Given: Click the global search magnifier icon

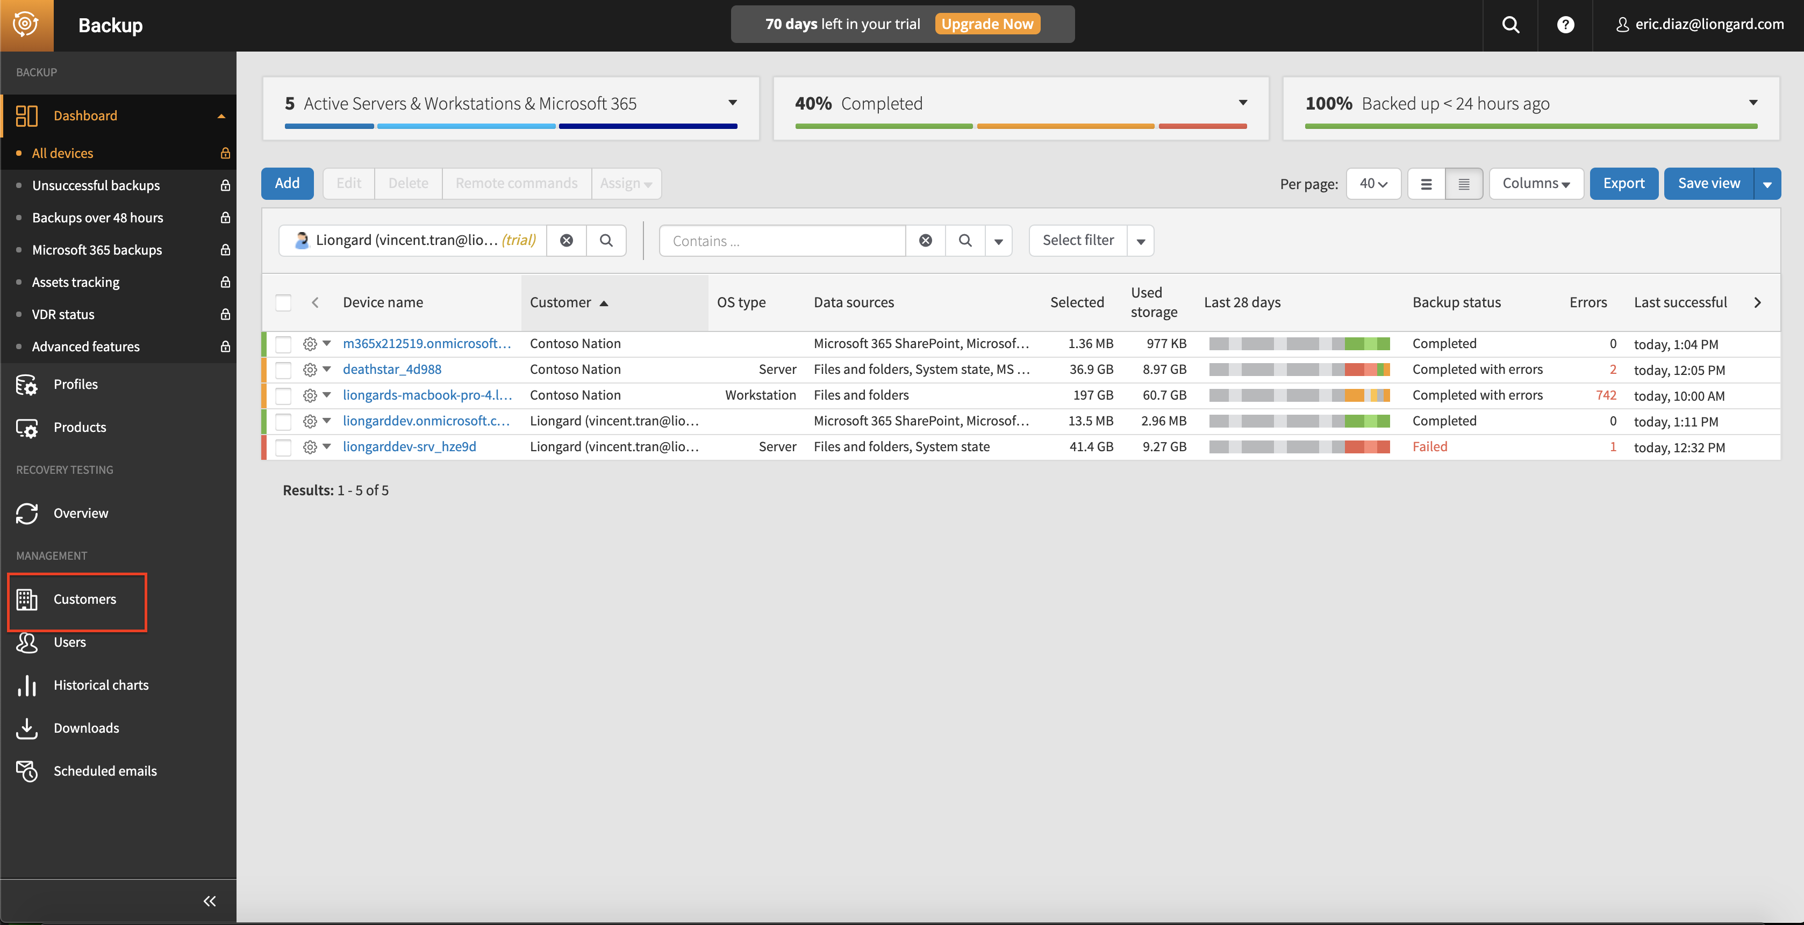Looking at the screenshot, I should tap(1511, 25).
